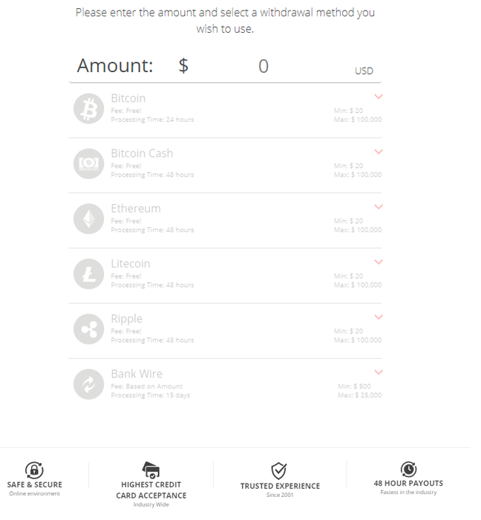Click the 48 Hour Payouts clock icon
Screen dimensions: 481x520
(x=408, y=469)
